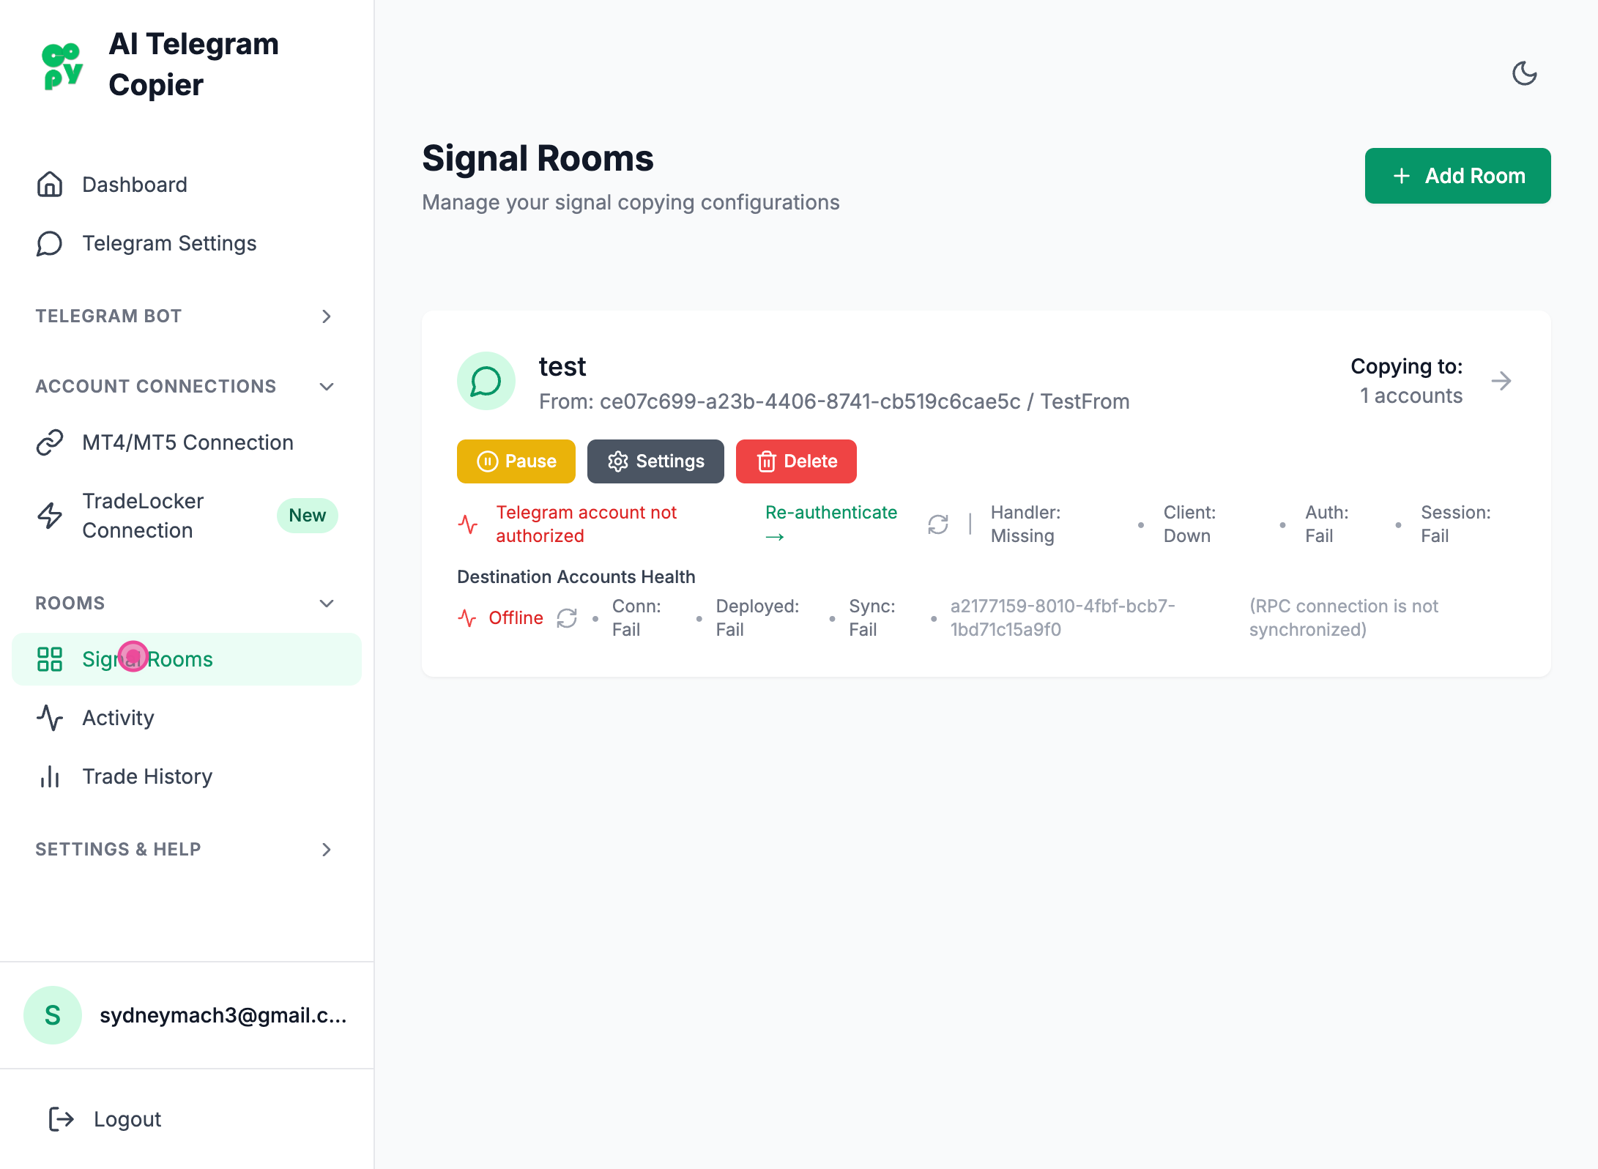Click the Logout icon
Image resolution: width=1598 pixels, height=1169 pixels.
[x=62, y=1119]
